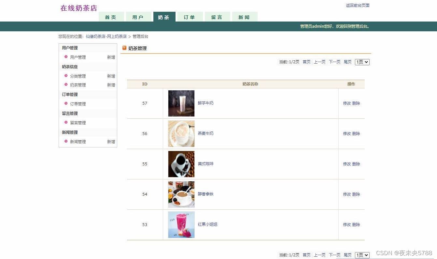Click 新增 next to 用户管理
Image resolution: width=437 pixels, height=259 pixels.
point(111,57)
